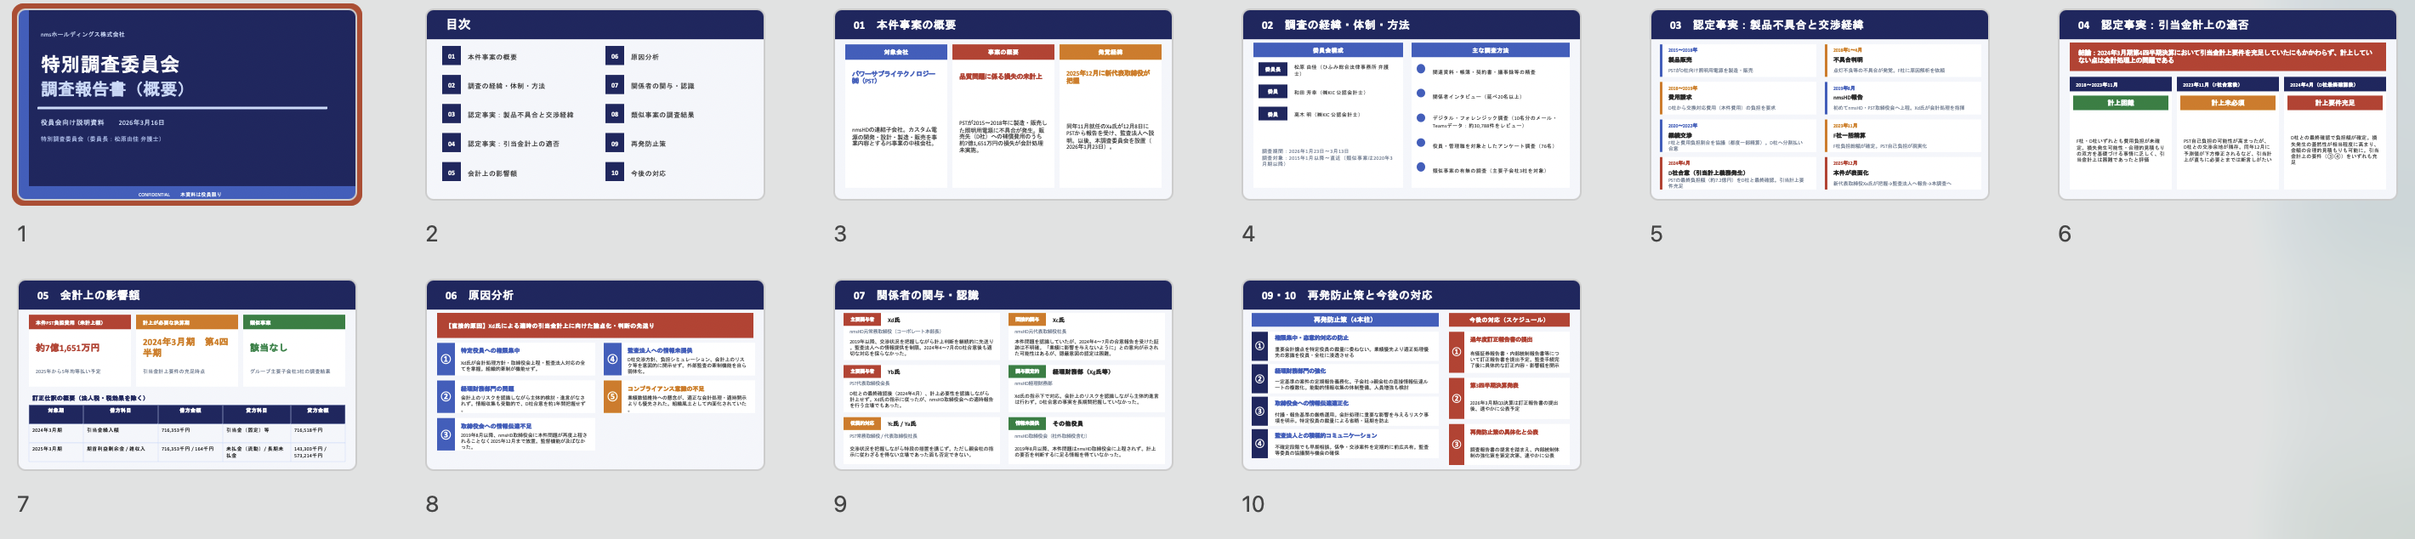Choose slide 05 会計上の影響額 thumbnail
This screenshot has width=2415, height=539.
186,374
